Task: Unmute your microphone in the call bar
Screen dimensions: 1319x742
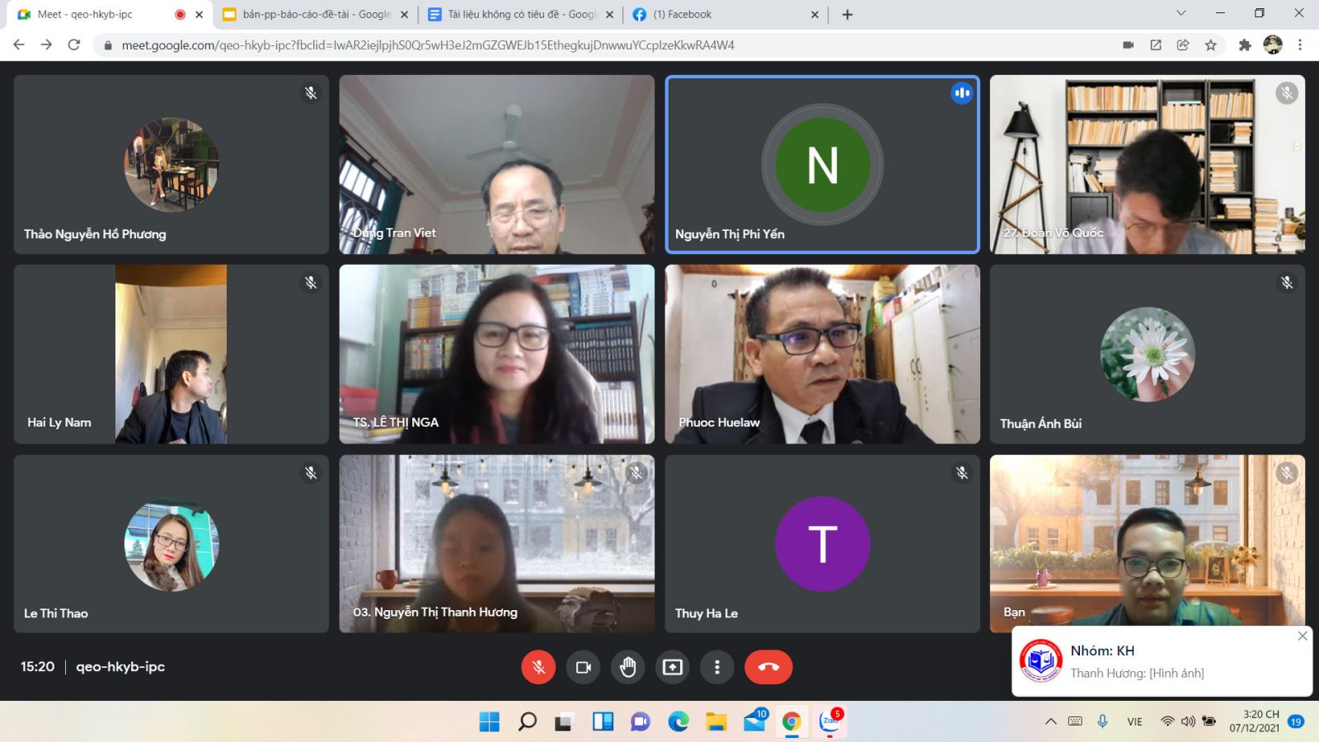Action: [x=538, y=667]
